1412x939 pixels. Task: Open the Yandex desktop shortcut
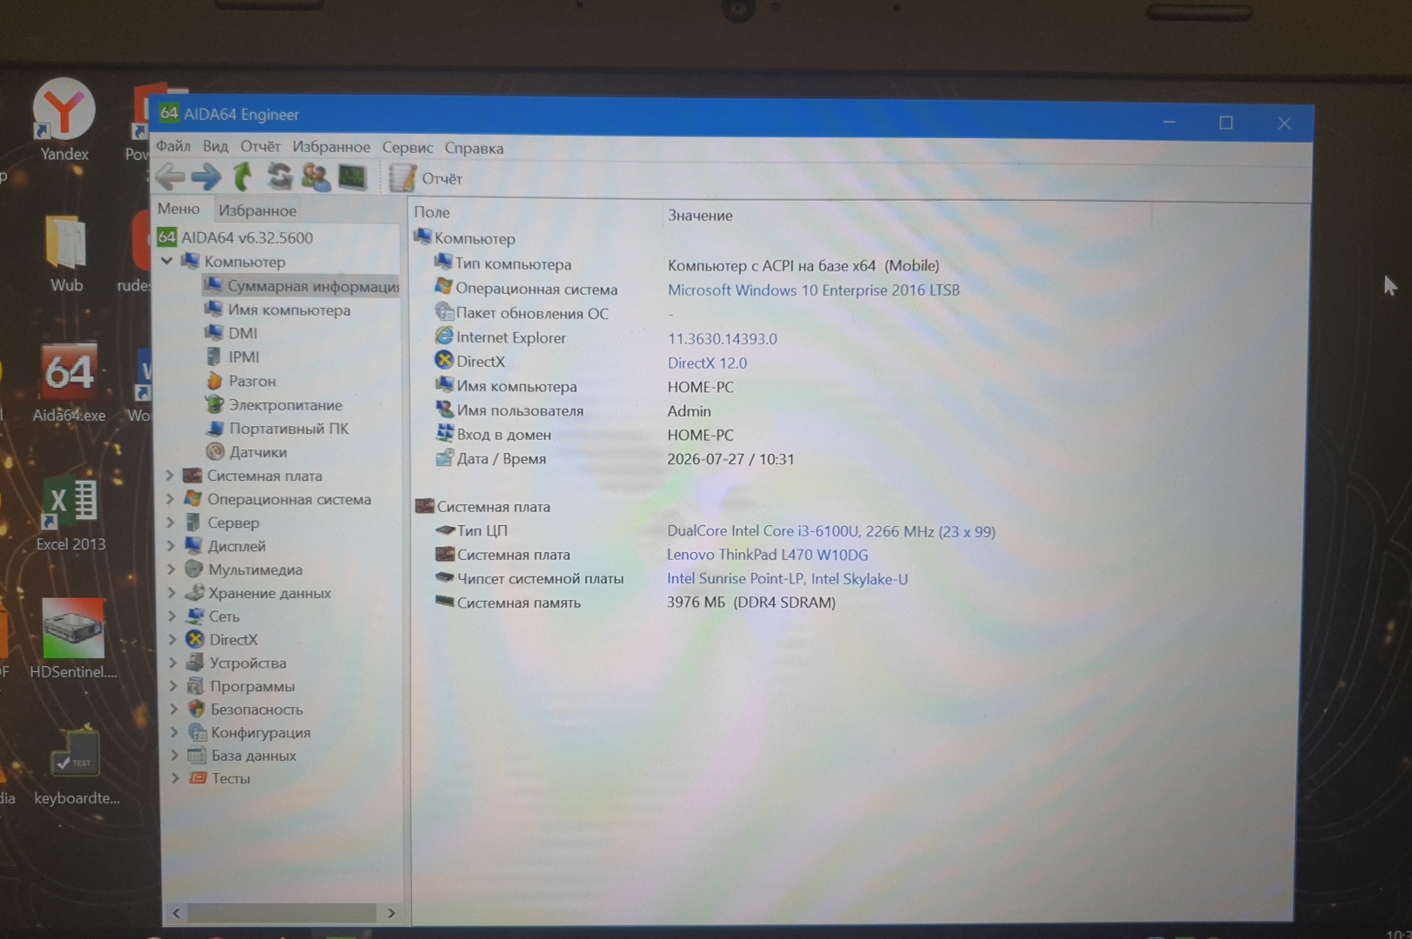64,120
